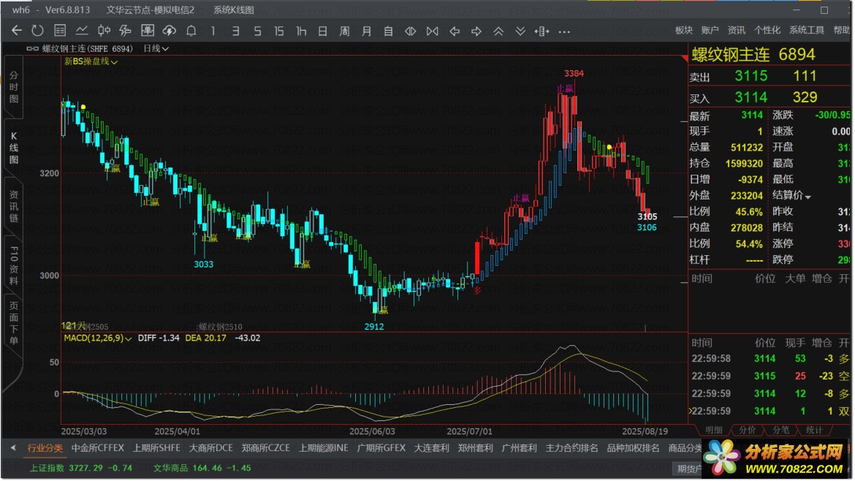Viewport: 855px width, 481px height.
Task: Select the 1-hour period button
Action: click(301, 31)
